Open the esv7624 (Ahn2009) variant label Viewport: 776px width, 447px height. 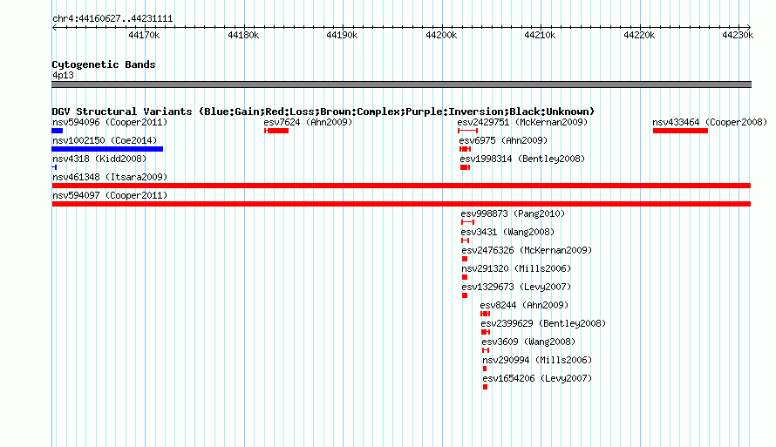[308, 122]
